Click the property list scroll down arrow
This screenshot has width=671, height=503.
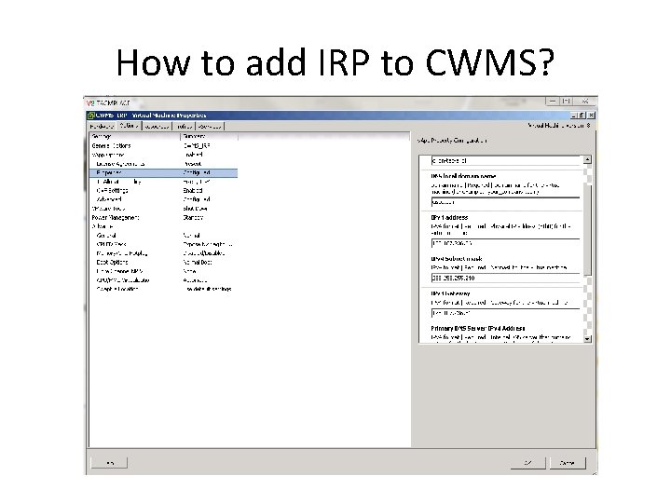(587, 339)
